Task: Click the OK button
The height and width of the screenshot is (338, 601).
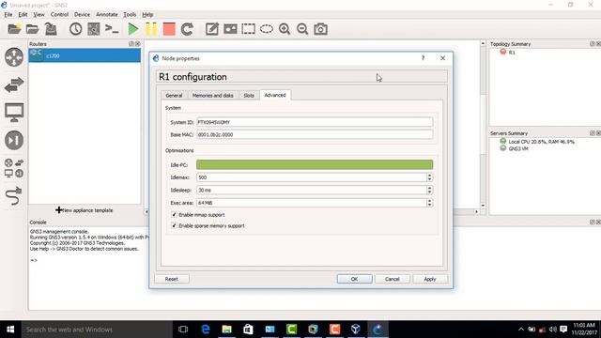Action: [355, 279]
